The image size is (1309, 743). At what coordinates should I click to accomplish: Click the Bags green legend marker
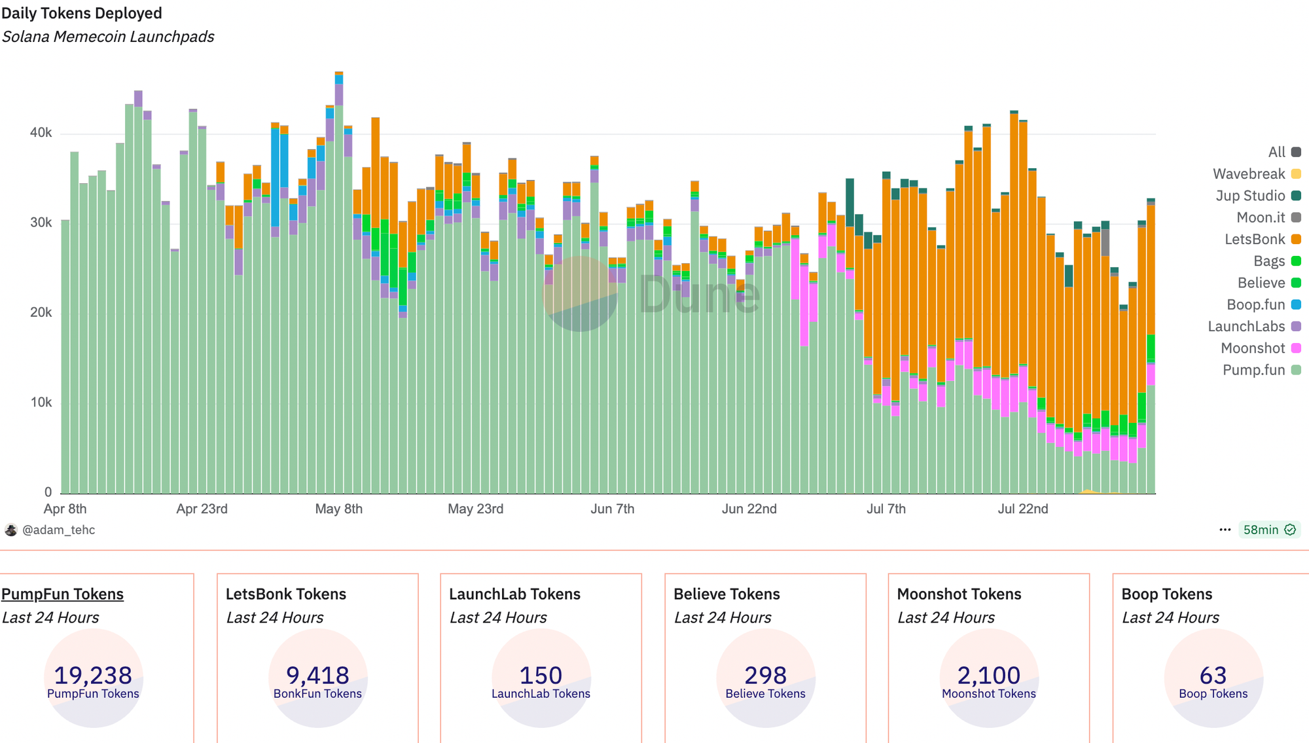point(1295,261)
